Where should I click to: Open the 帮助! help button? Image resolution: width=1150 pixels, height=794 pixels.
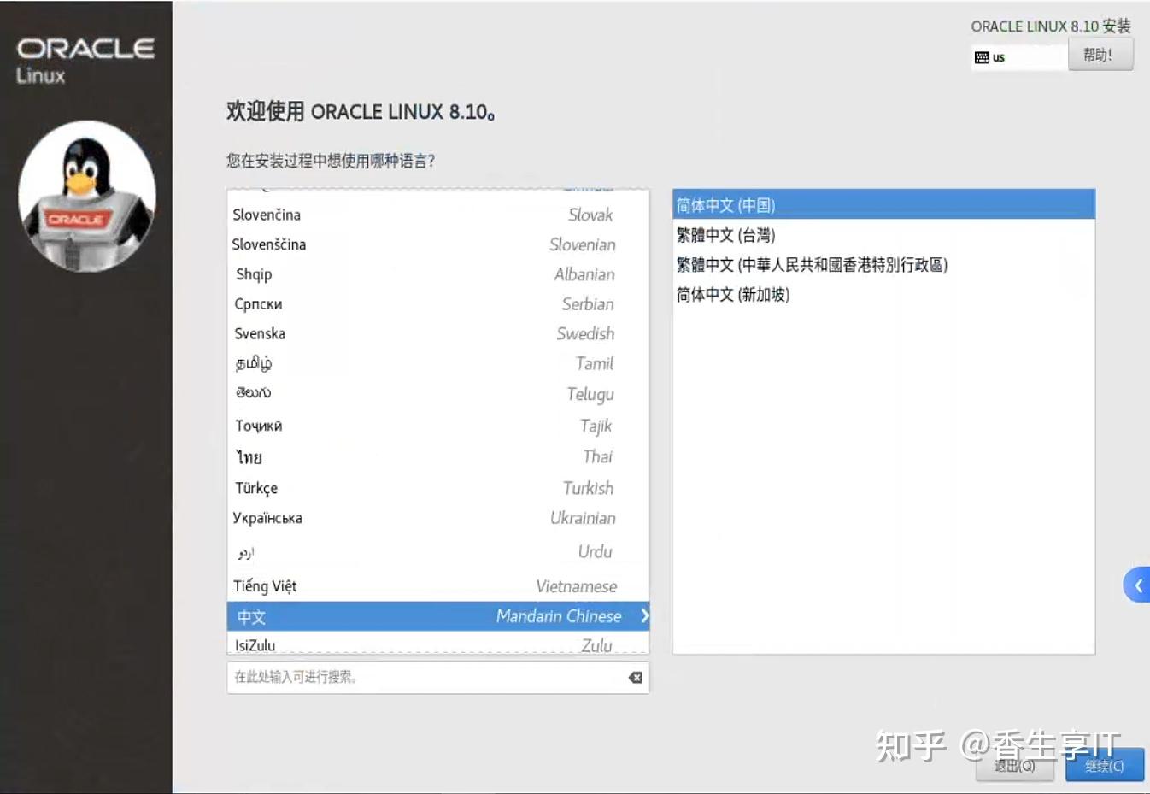pyautogui.click(x=1100, y=55)
